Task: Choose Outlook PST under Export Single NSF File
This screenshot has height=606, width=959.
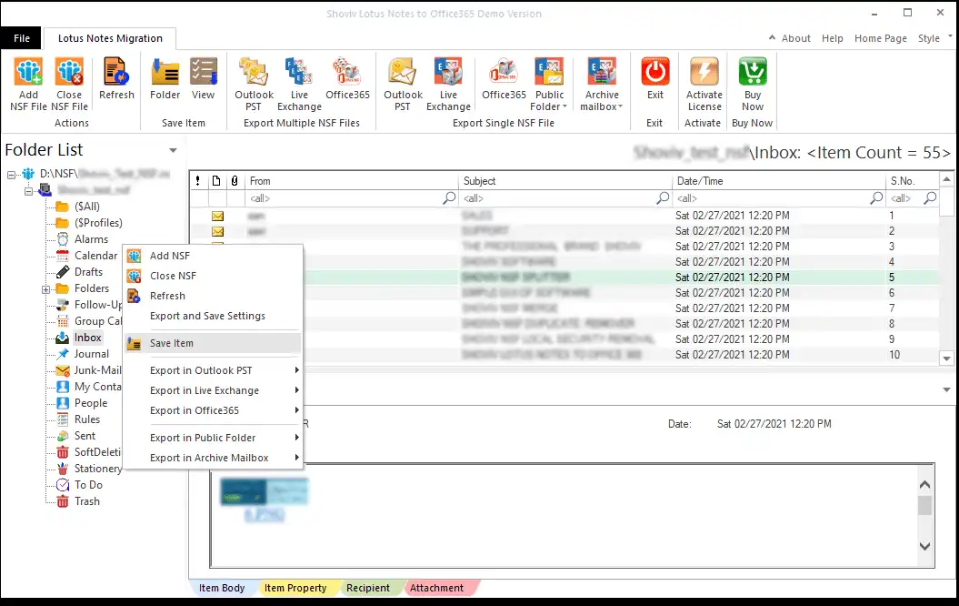Action: pyautogui.click(x=403, y=84)
